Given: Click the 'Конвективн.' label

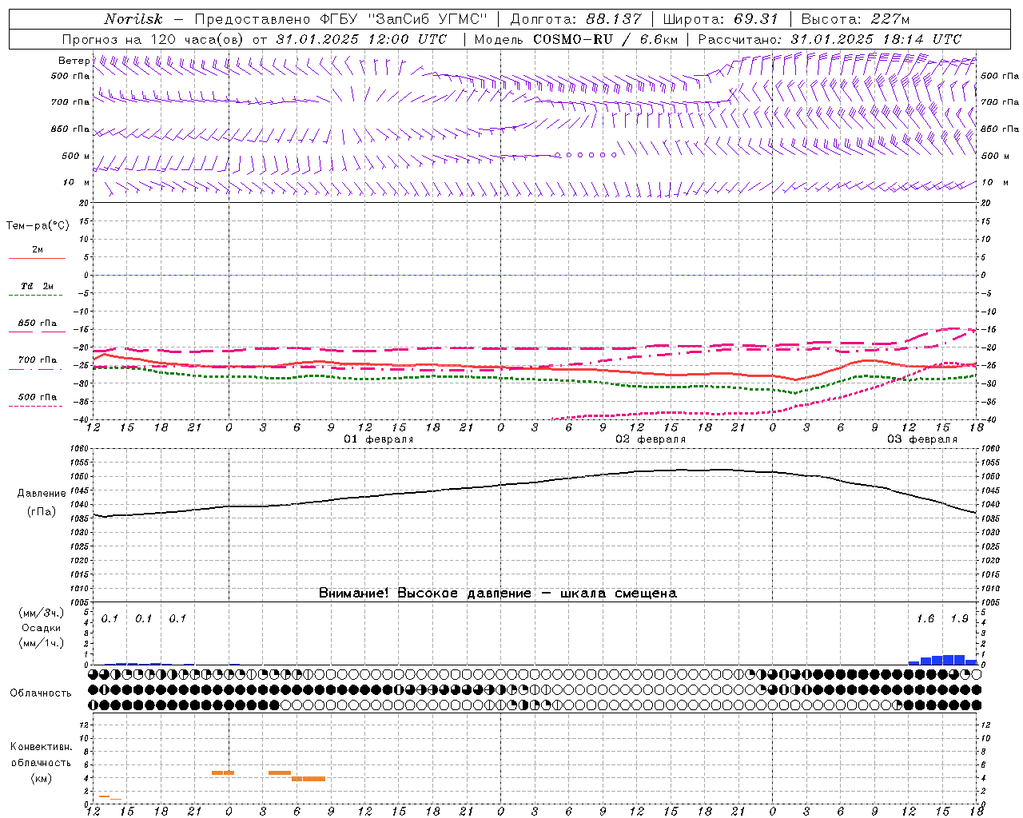Looking at the screenshot, I should pyautogui.click(x=42, y=747).
